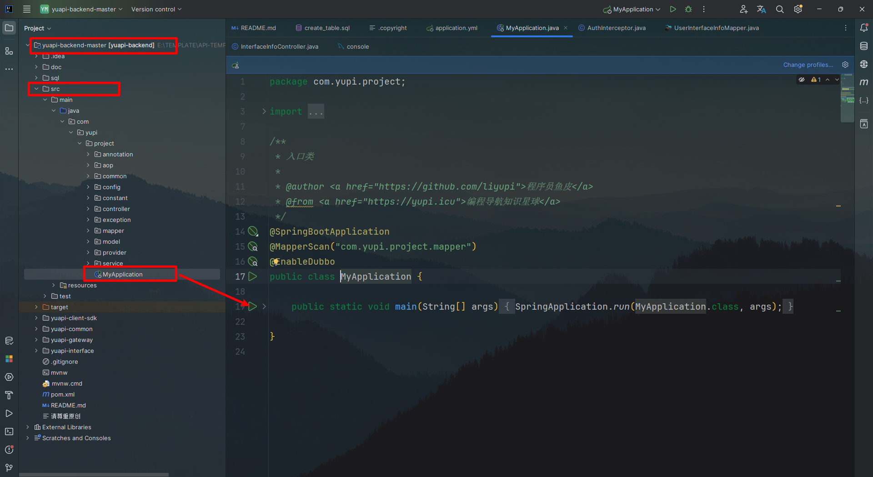The height and width of the screenshot is (477, 873).
Task: Switch to the README.md tab
Action: [254, 28]
